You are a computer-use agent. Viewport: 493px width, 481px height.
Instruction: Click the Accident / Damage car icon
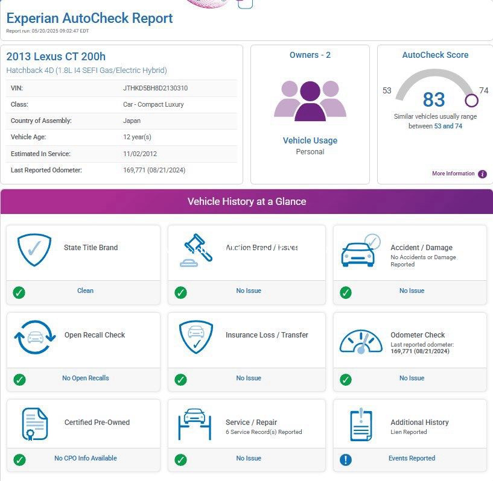click(361, 250)
